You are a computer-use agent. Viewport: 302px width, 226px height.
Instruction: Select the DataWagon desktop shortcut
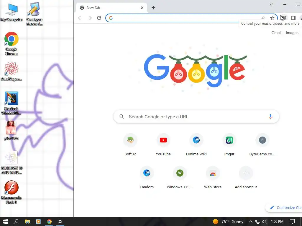pos(12,71)
